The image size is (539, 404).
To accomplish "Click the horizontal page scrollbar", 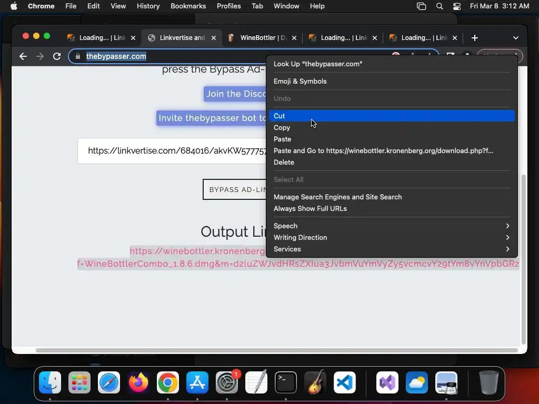I will coord(277,350).
